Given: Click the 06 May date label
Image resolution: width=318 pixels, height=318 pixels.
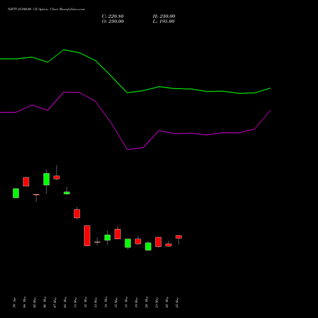Looking at the screenshot, I should (45, 302).
